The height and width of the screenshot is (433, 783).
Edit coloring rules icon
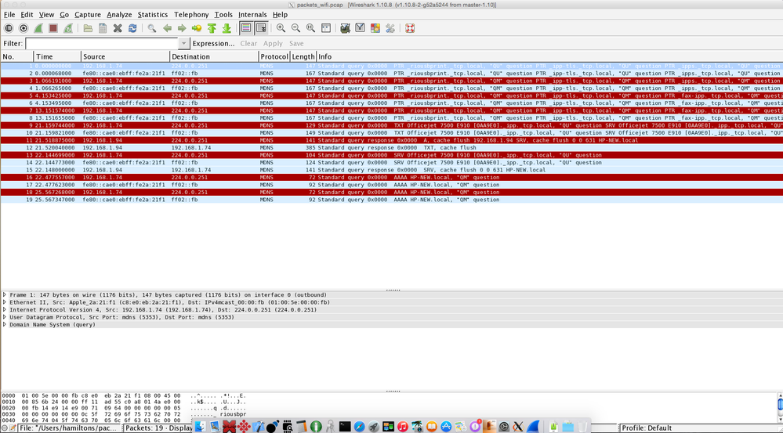pyautogui.click(x=375, y=28)
